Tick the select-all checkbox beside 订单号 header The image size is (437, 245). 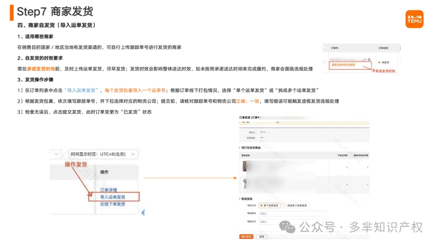coord(325,48)
